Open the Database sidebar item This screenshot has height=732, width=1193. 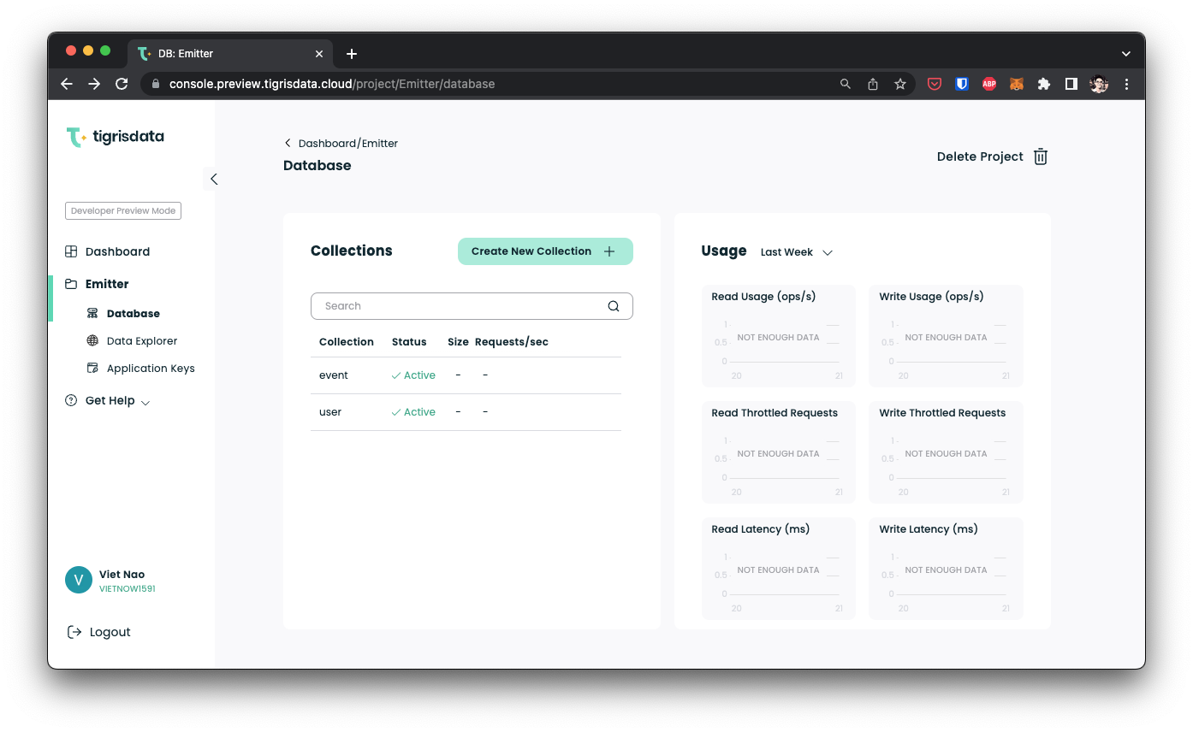click(123, 314)
